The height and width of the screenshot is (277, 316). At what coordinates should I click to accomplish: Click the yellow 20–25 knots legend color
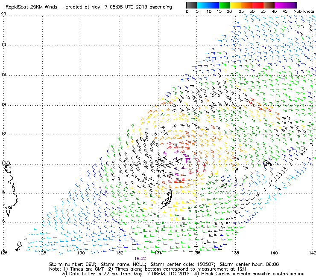[x=236, y=5]
